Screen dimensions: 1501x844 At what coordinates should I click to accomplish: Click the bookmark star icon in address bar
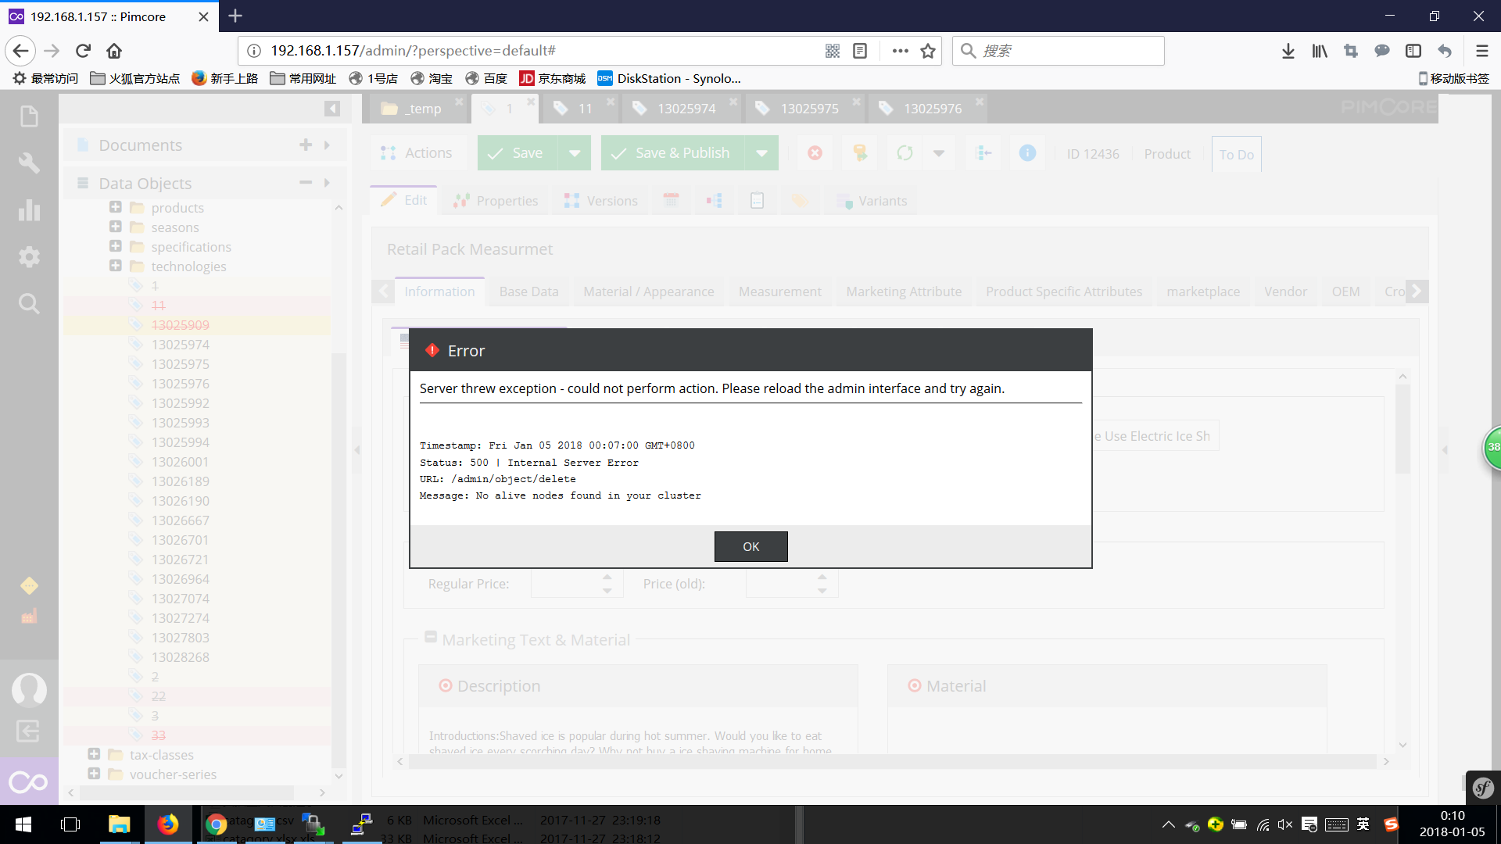tap(928, 51)
